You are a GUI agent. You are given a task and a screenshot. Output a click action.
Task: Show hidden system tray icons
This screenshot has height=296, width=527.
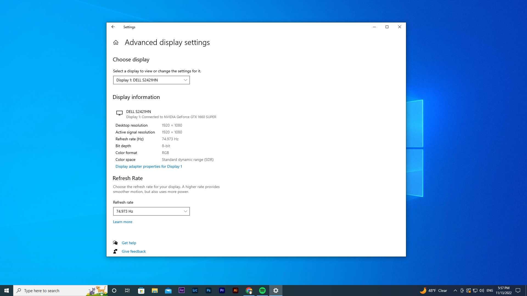point(455,291)
